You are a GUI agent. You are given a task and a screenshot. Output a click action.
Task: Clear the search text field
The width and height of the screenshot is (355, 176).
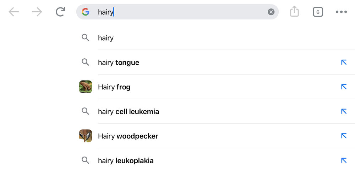(x=271, y=12)
